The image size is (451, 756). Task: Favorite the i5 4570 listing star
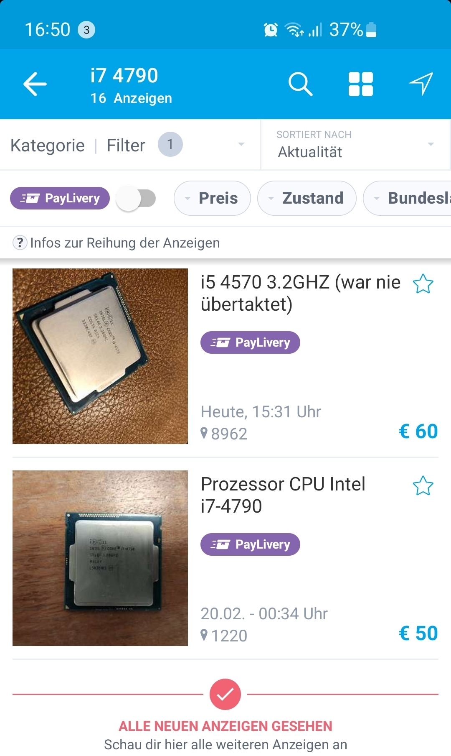tap(423, 284)
